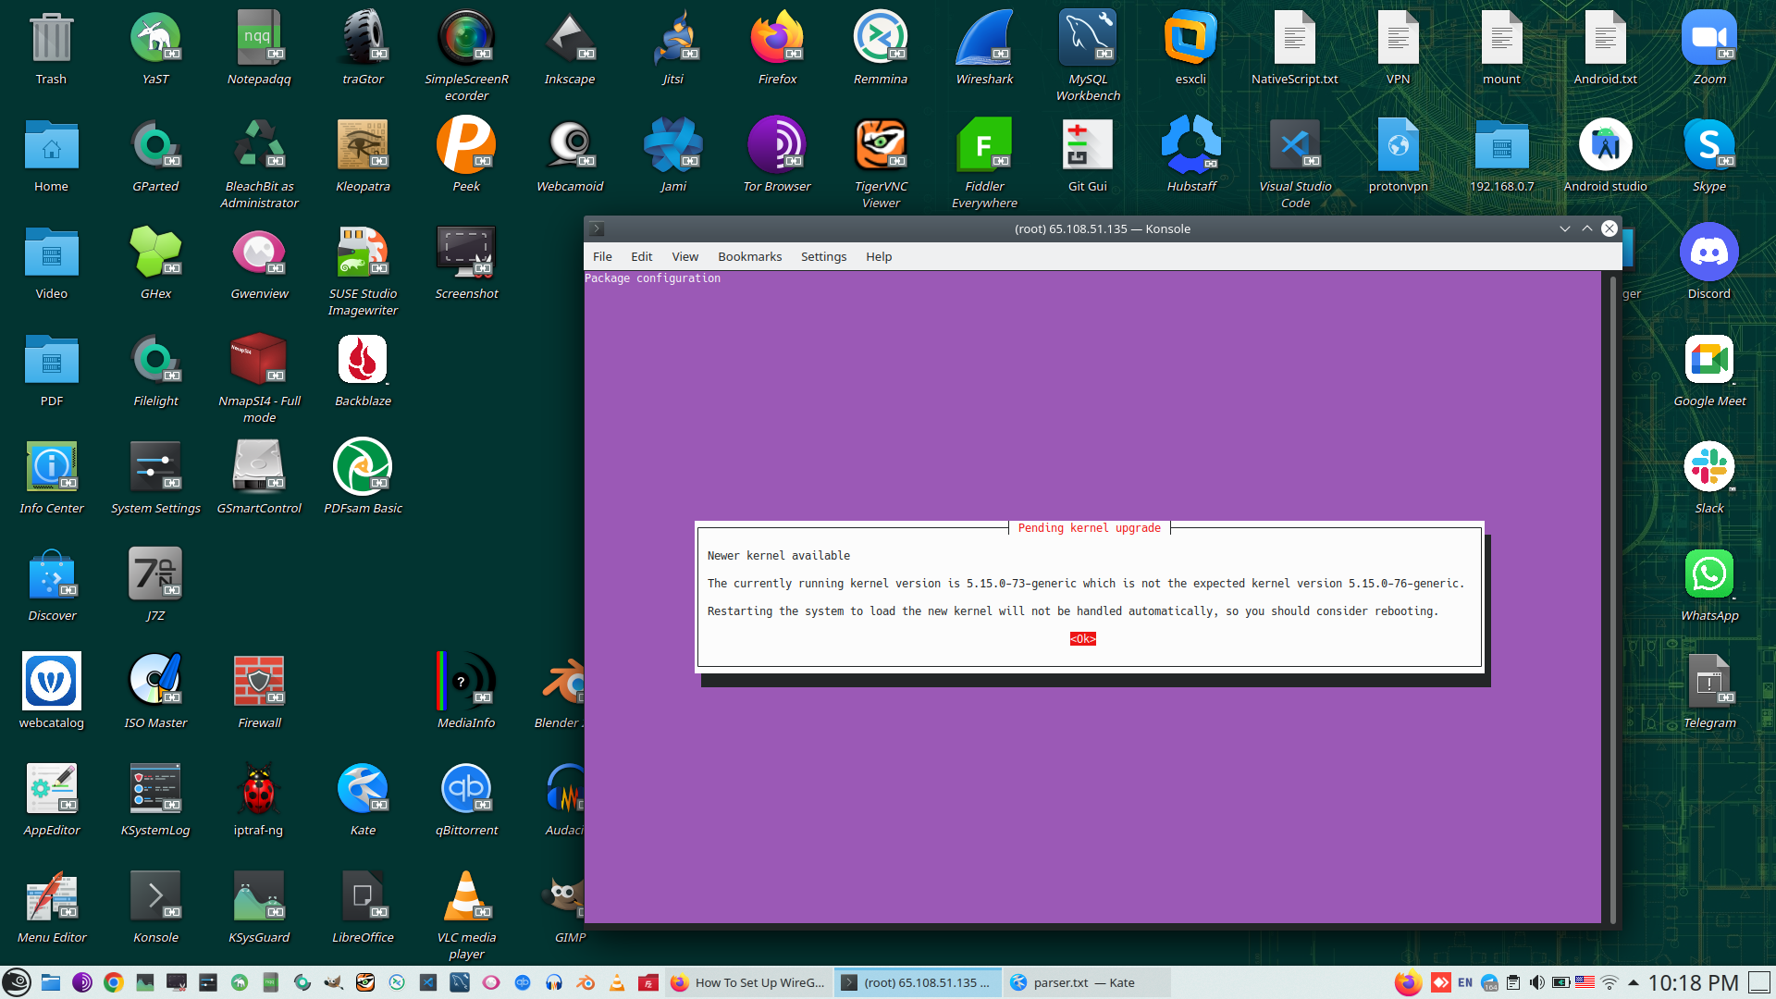Open the Settings menu in Konsole
This screenshot has height=999, width=1776.
point(823,256)
